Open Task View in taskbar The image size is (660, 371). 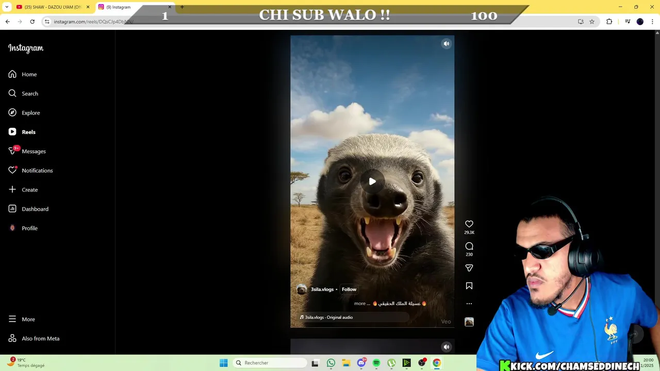(315, 363)
